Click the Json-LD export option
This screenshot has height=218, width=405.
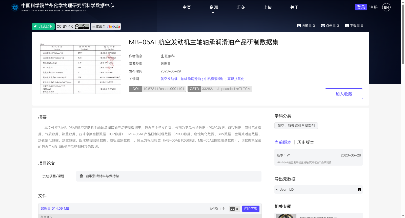tap(319, 189)
